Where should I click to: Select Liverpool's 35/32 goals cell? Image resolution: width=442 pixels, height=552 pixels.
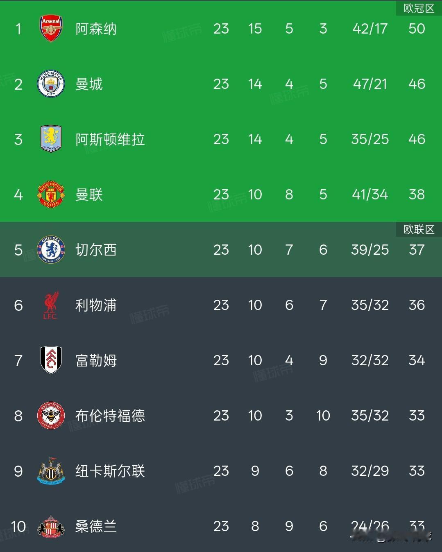pyautogui.click(x=370, y=305)
